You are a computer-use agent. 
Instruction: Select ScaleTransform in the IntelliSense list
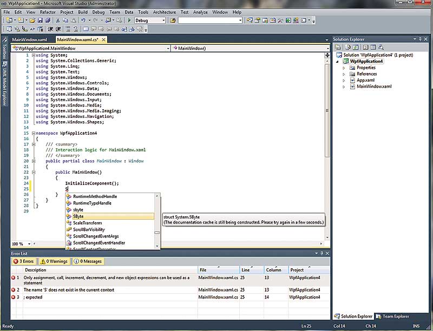(110, 223)
